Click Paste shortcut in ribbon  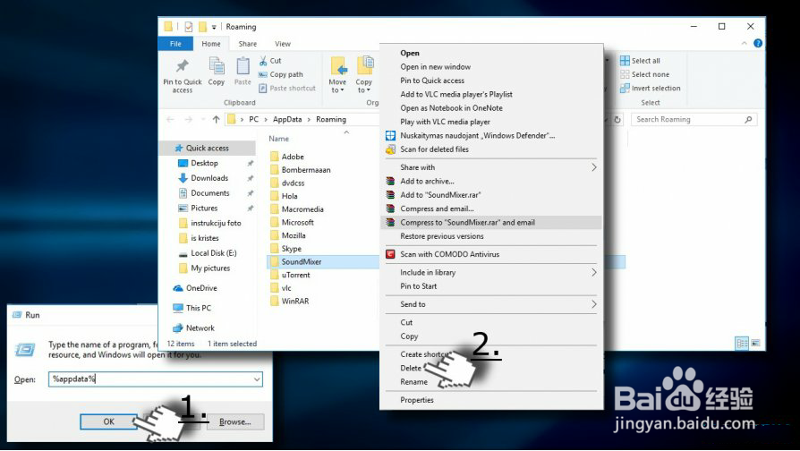[x=287, y=89]
